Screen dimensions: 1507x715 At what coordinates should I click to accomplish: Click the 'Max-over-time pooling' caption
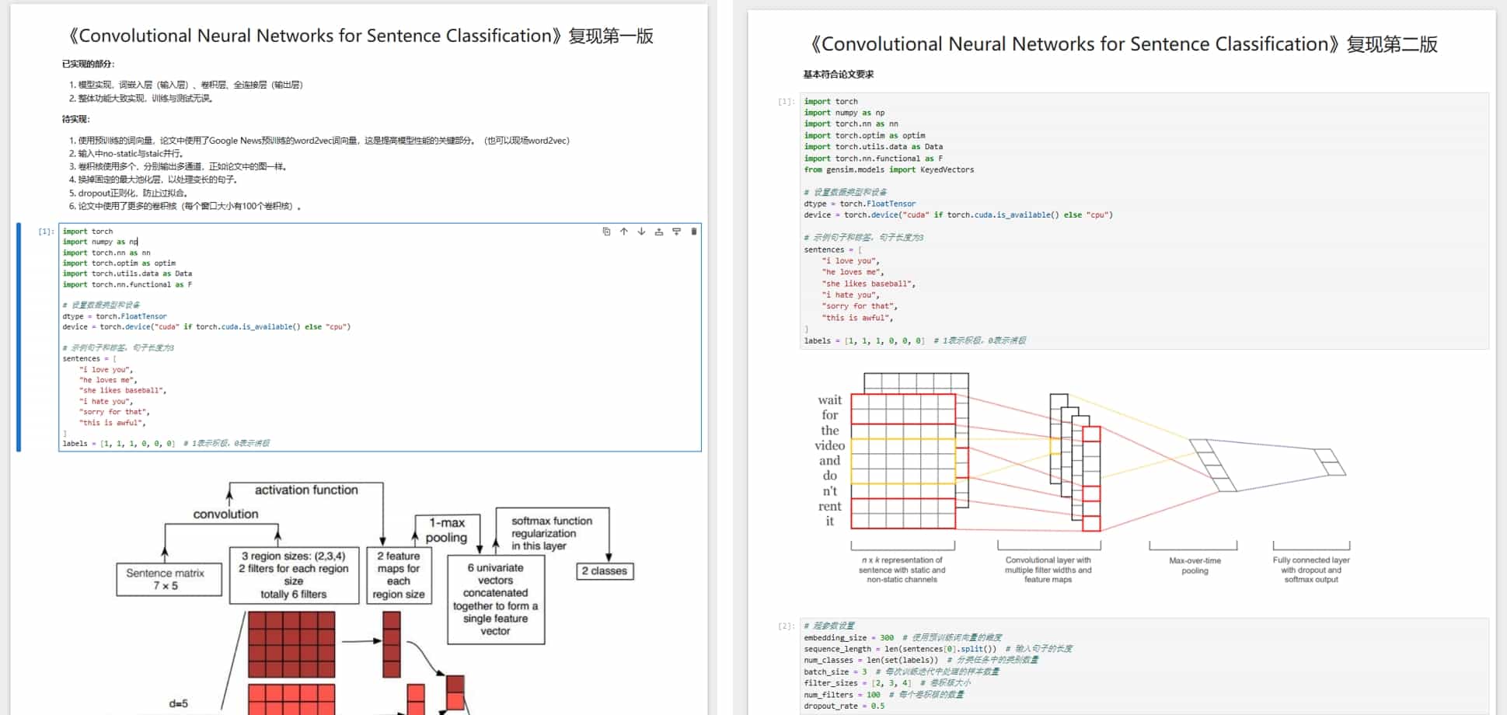coord(1195,566)
